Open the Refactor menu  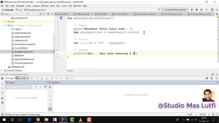(45, 6)
